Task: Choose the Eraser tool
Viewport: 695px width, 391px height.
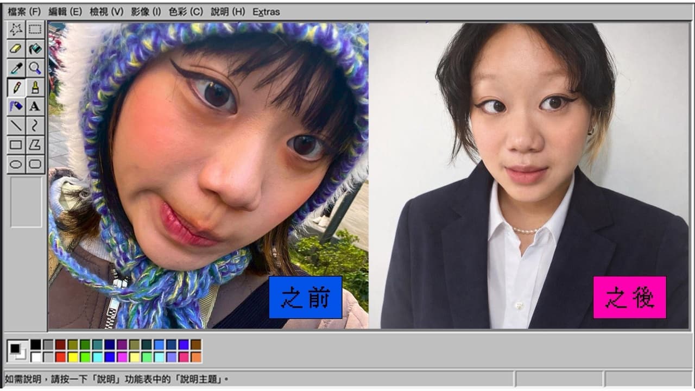Action: click(16, 48)
